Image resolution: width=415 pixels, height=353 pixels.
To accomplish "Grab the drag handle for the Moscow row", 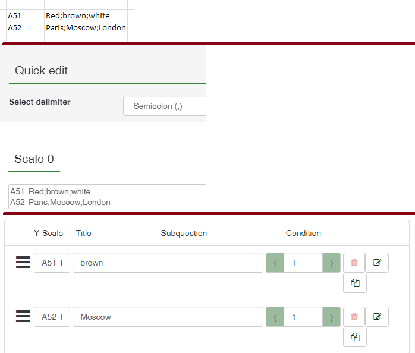I will click(23, 316).
